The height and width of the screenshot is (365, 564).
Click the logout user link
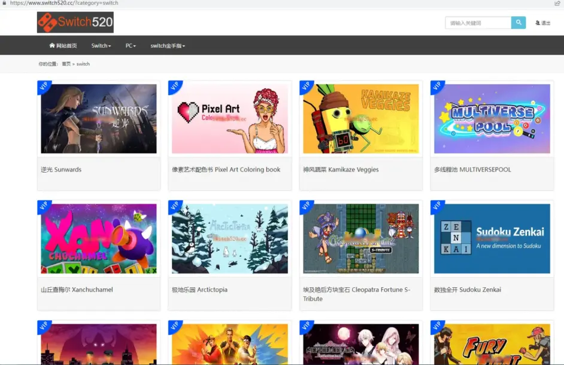[x=543, y=23]
